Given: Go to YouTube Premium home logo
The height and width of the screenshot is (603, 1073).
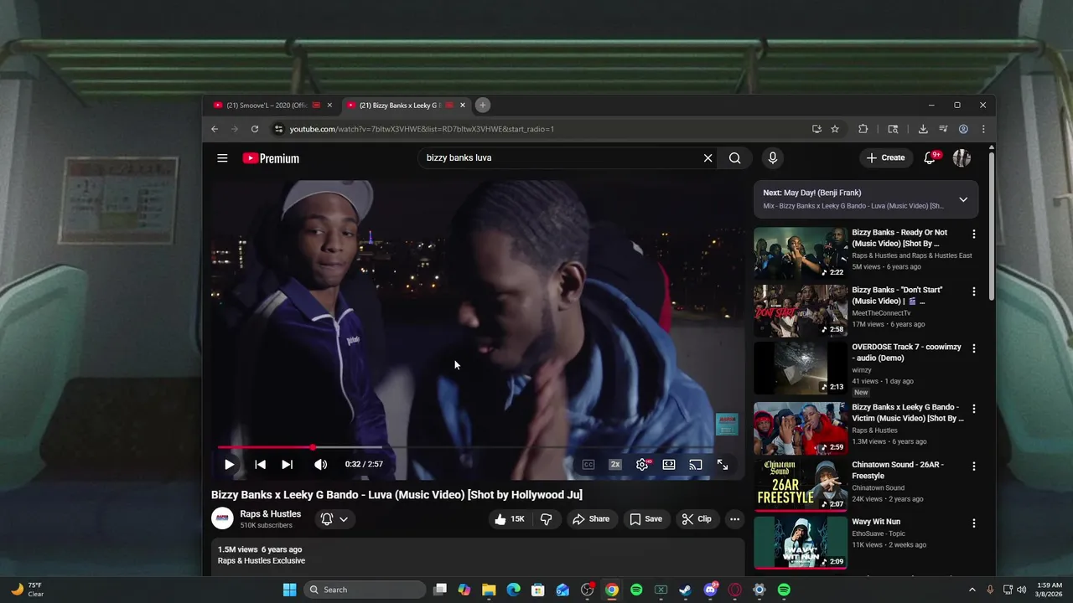Looking at the screenshot, I should pos(271,158).
